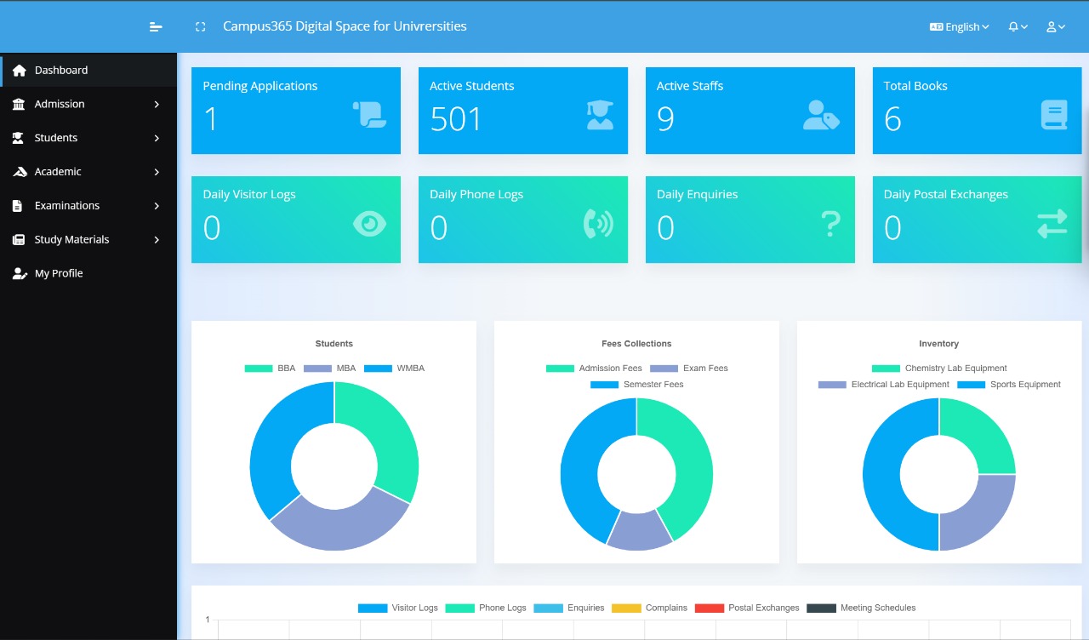Toggle BBA legend in Students chart
1089x640 pixels.
pos(271,369)
